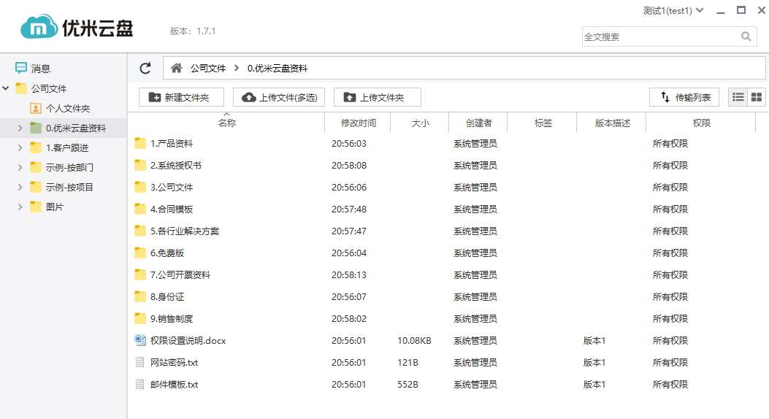Sort files by 修改时间 column header
The width and height of the screenshot is (769, 419).
(x=358, y=123)
